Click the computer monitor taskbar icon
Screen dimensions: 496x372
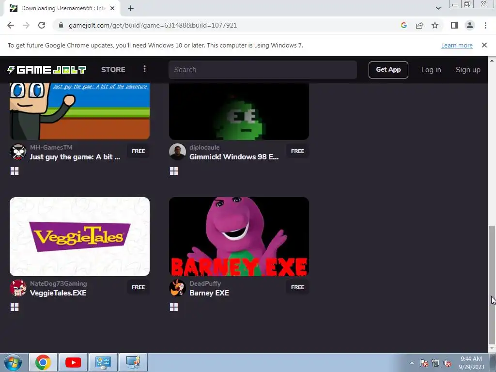(133, 362)
